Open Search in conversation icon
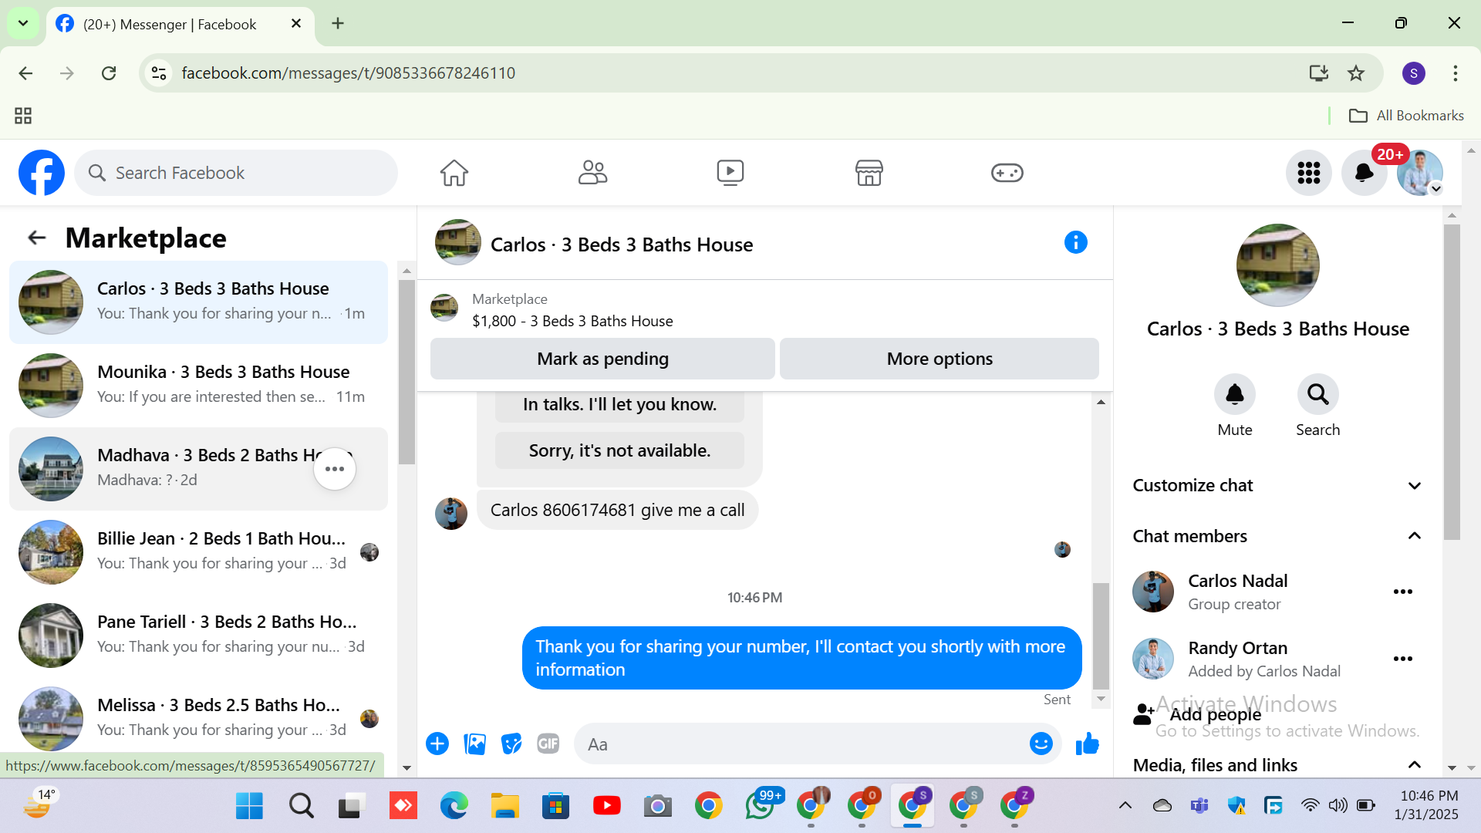 point(1318,395)
